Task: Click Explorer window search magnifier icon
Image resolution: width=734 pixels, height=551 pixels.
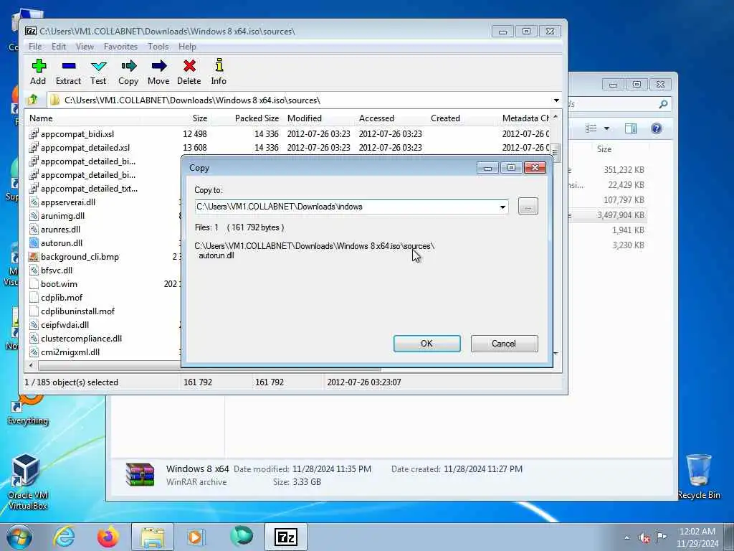Action: [x=663, y=104]
